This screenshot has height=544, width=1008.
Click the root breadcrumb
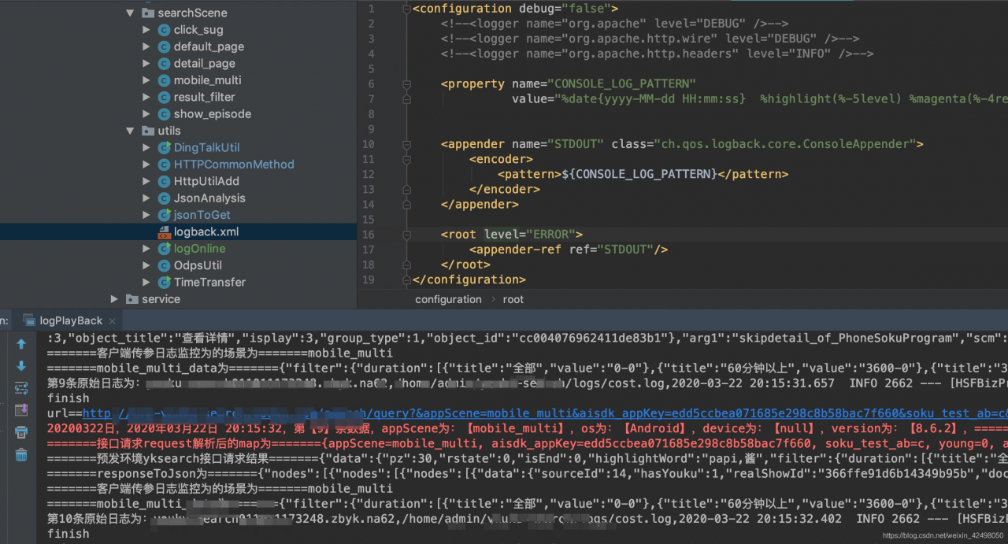pos(513,299)
